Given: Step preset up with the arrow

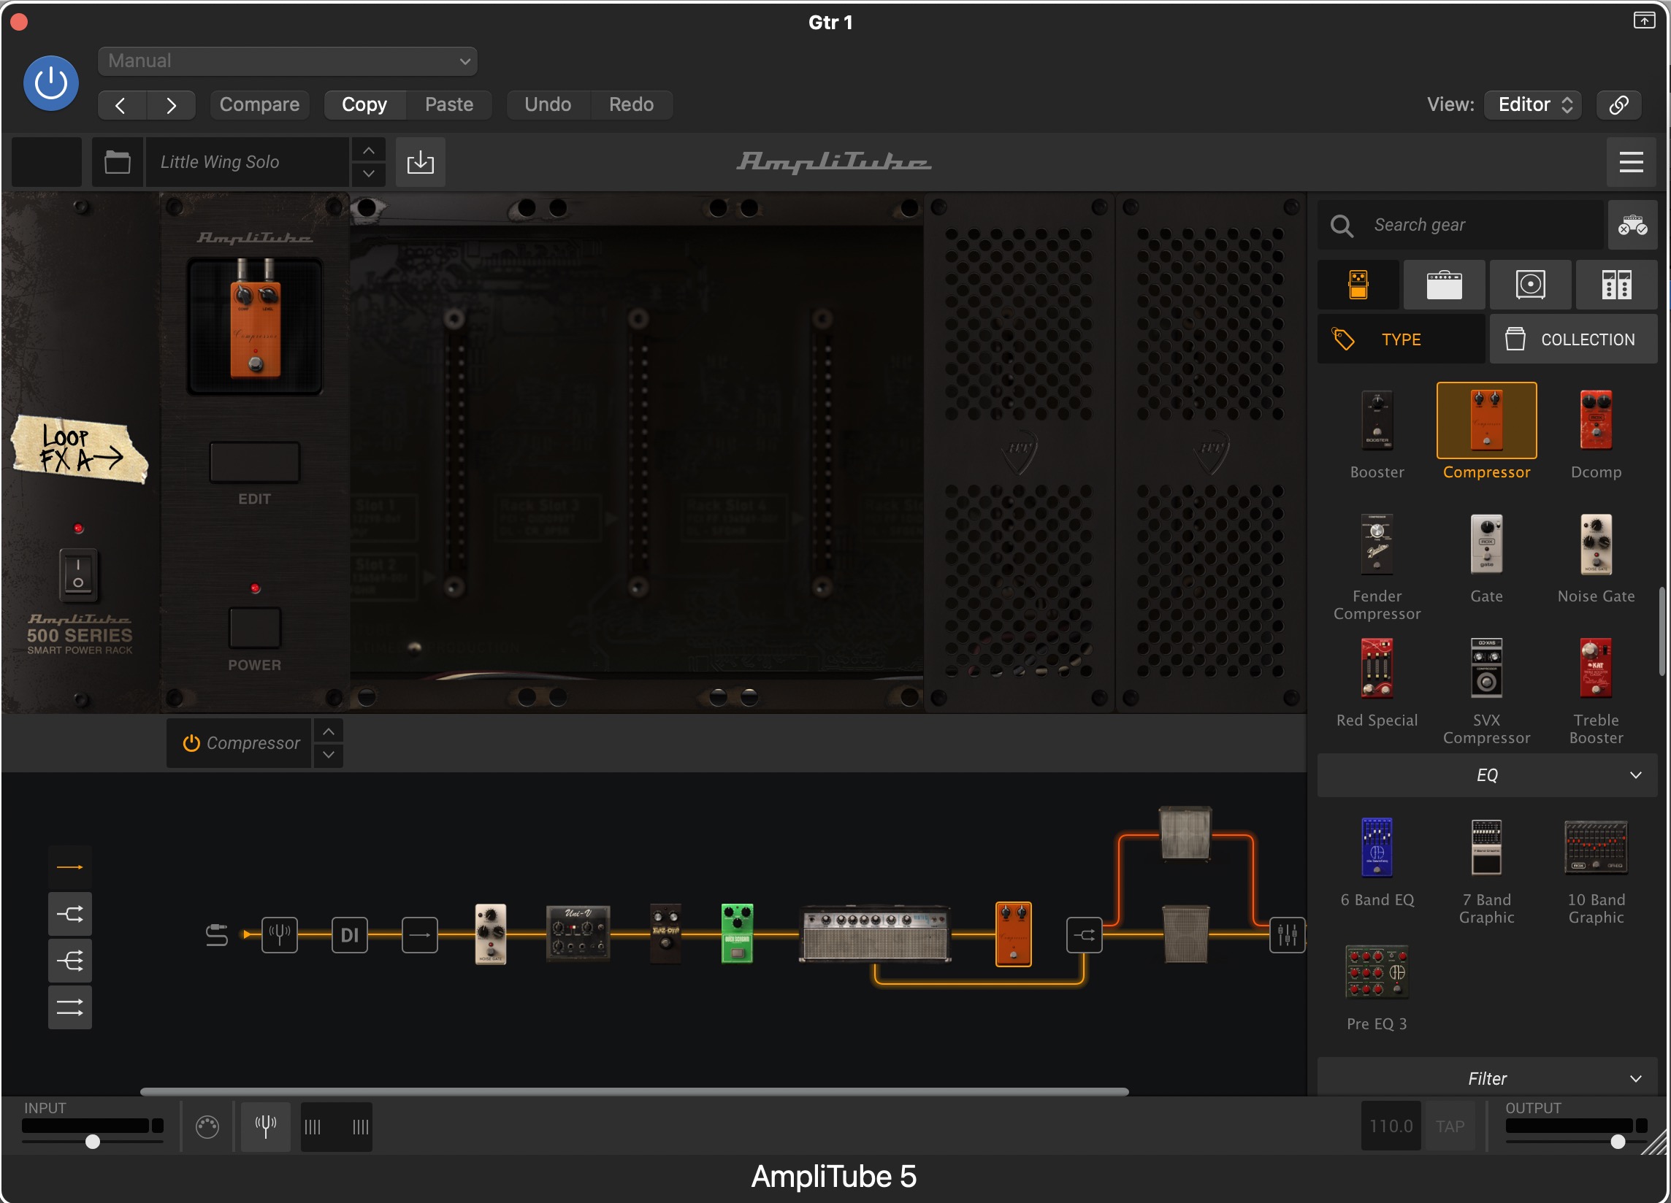Looking at the screenshot, I should (x=368, y=150).
